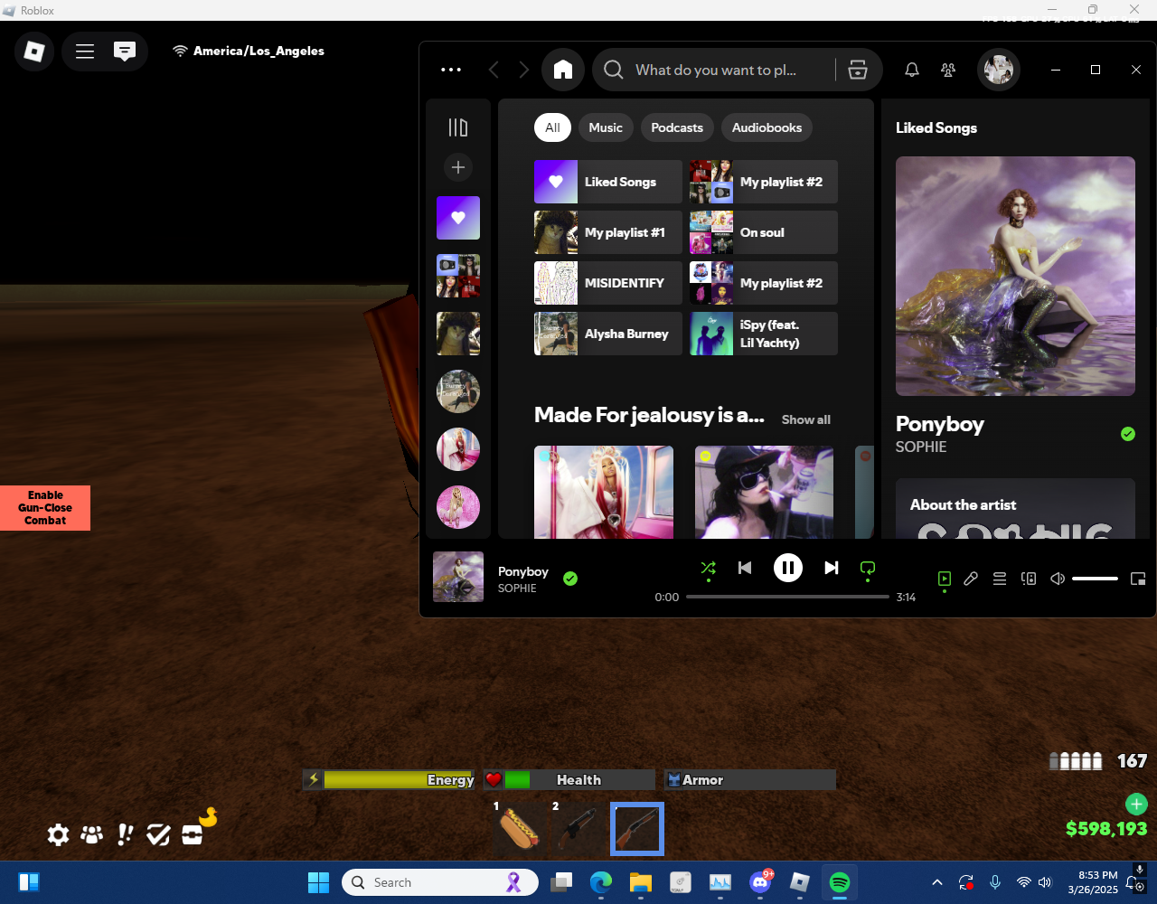Mute the Spotify volume speaker icon
This screenshot has height=904, width=1157.
1058,579
